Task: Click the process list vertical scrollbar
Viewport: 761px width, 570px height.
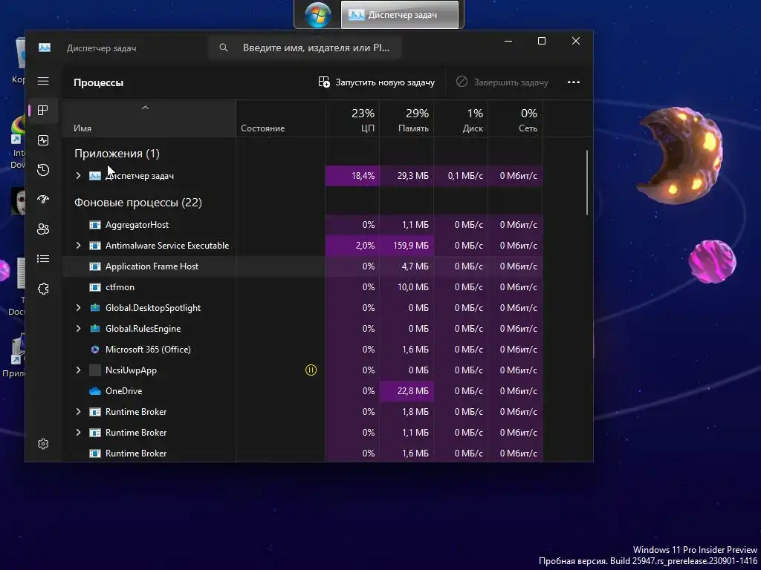Action: [587, 183]
